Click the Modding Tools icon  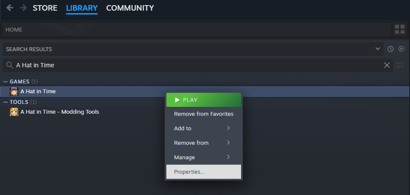(14, 112)
